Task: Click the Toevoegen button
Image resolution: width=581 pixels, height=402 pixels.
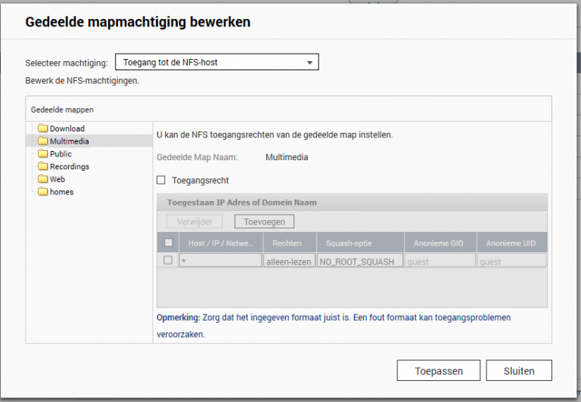Action: pos(264,221)
